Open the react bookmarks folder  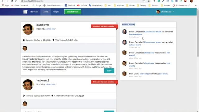[x=108, y=6]
